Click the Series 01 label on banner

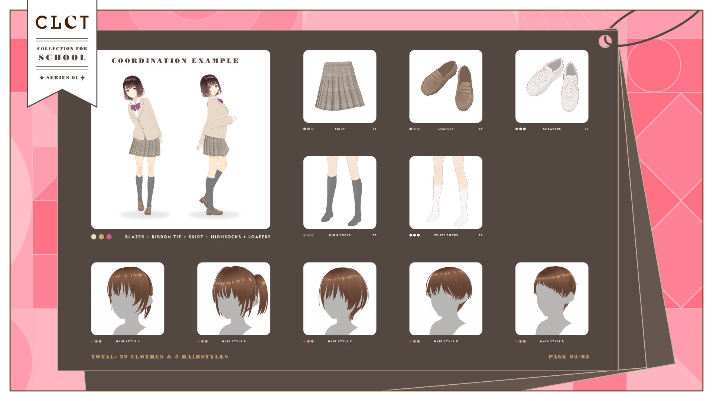62,78
